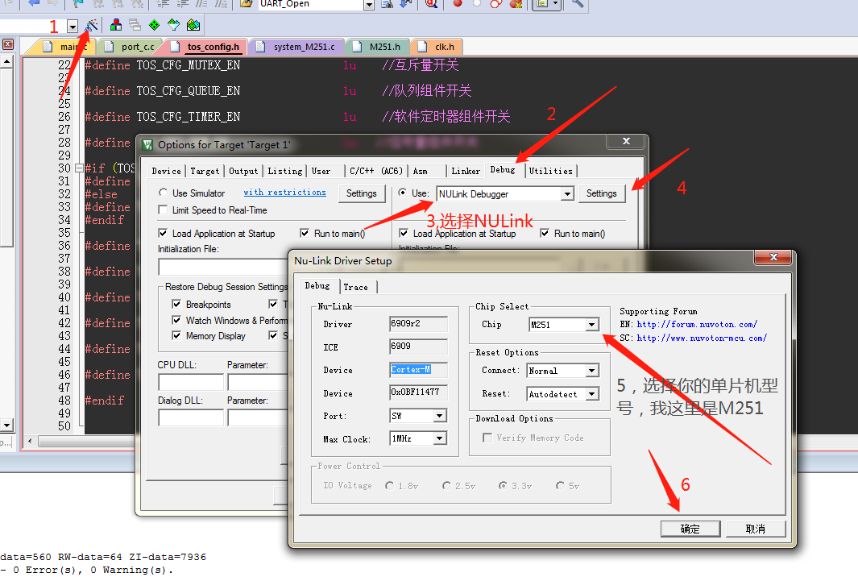Image resolution: width=858 pixels, height=577 pixels.
Task: Click the navigate backward blue arrow
Action: [33, 3]
